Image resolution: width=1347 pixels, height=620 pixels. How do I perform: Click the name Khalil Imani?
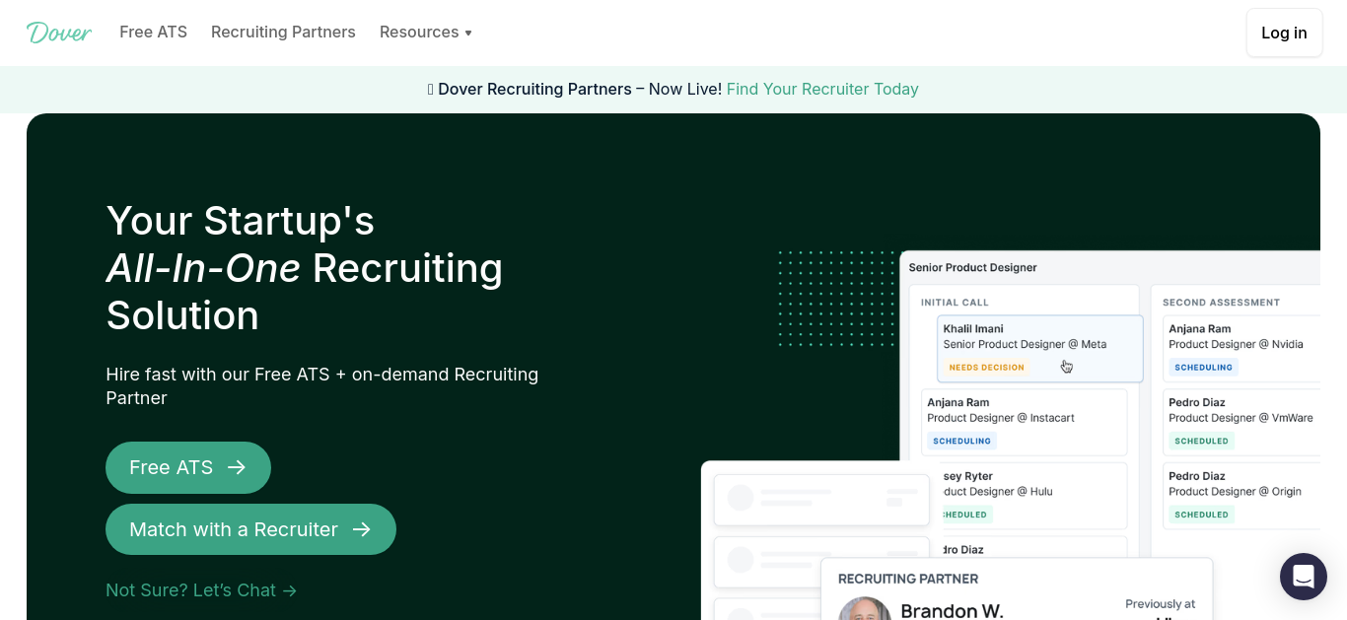(973, 329)
